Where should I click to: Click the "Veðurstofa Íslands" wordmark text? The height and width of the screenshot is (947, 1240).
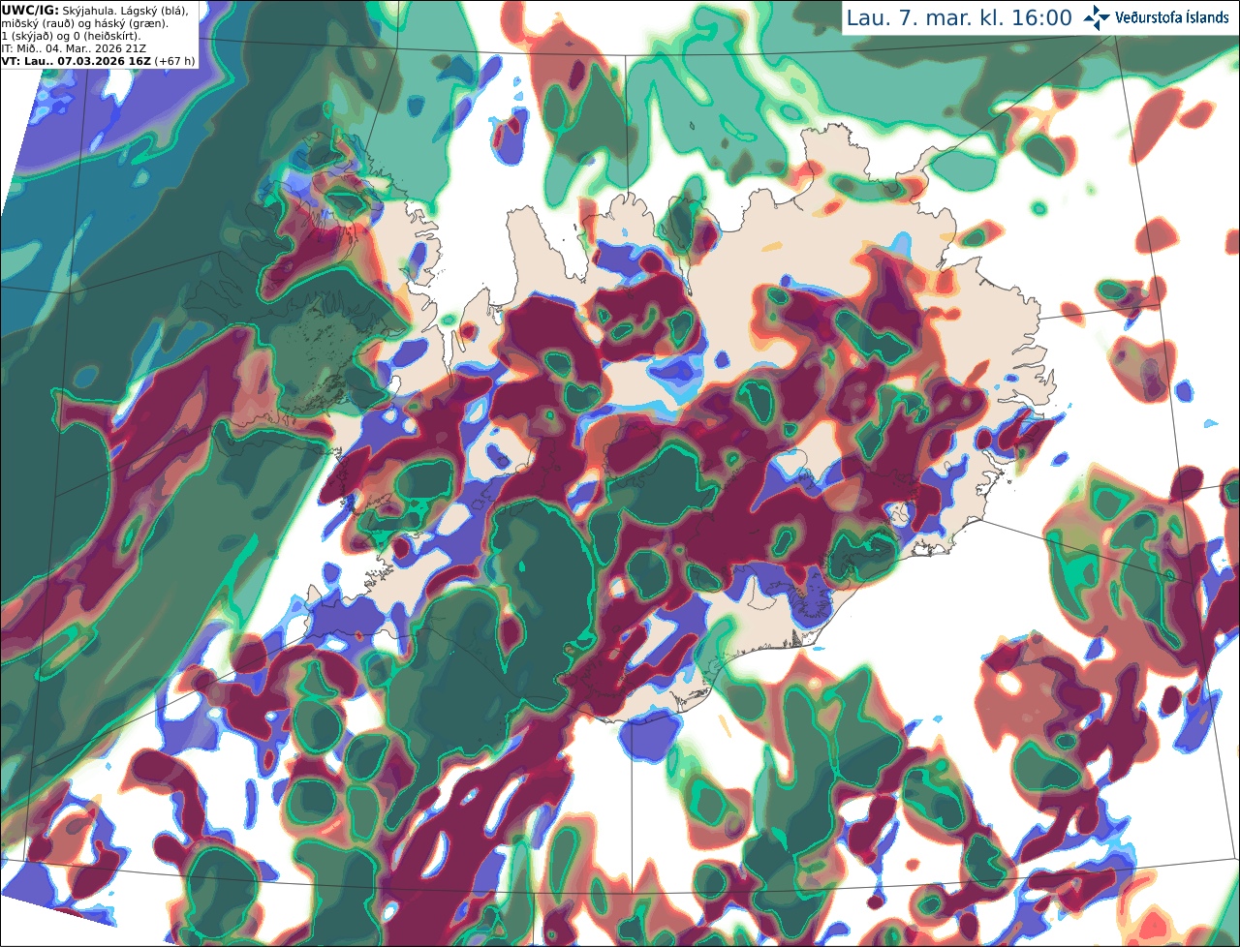point(1171,17)
